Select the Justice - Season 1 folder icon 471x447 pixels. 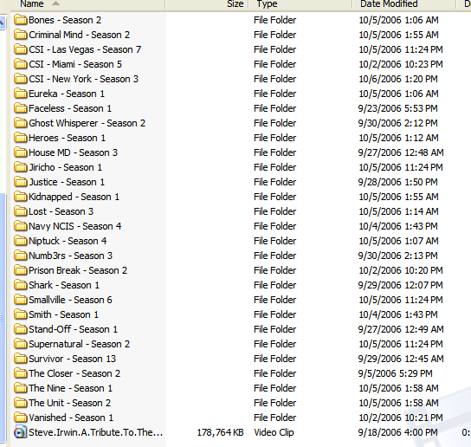(21, 182)
